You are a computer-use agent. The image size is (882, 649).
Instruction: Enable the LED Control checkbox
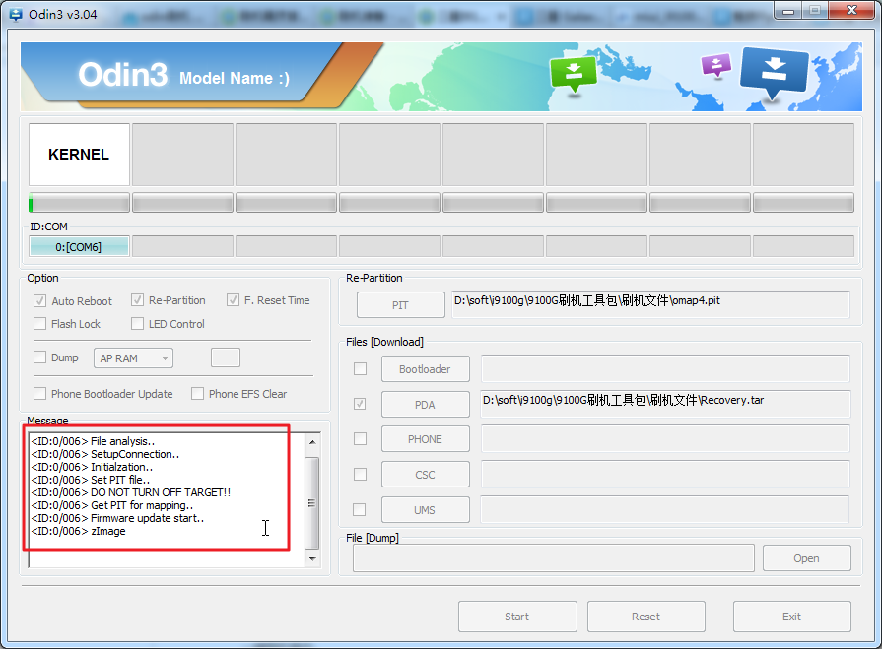click(137, 324)
